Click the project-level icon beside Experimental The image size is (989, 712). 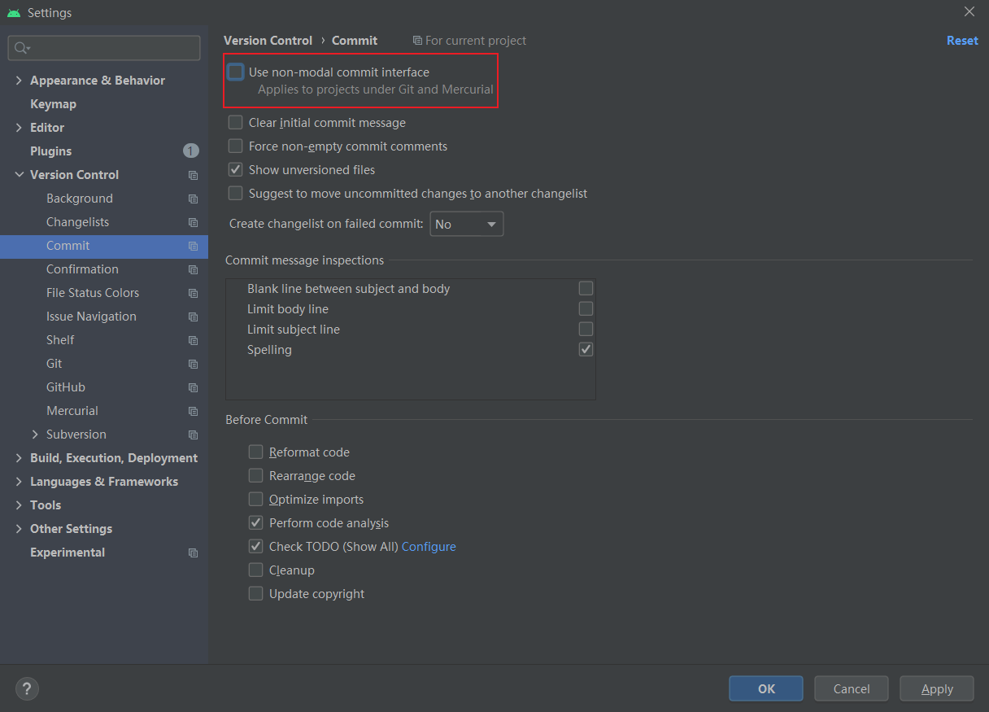pos(193,553)
